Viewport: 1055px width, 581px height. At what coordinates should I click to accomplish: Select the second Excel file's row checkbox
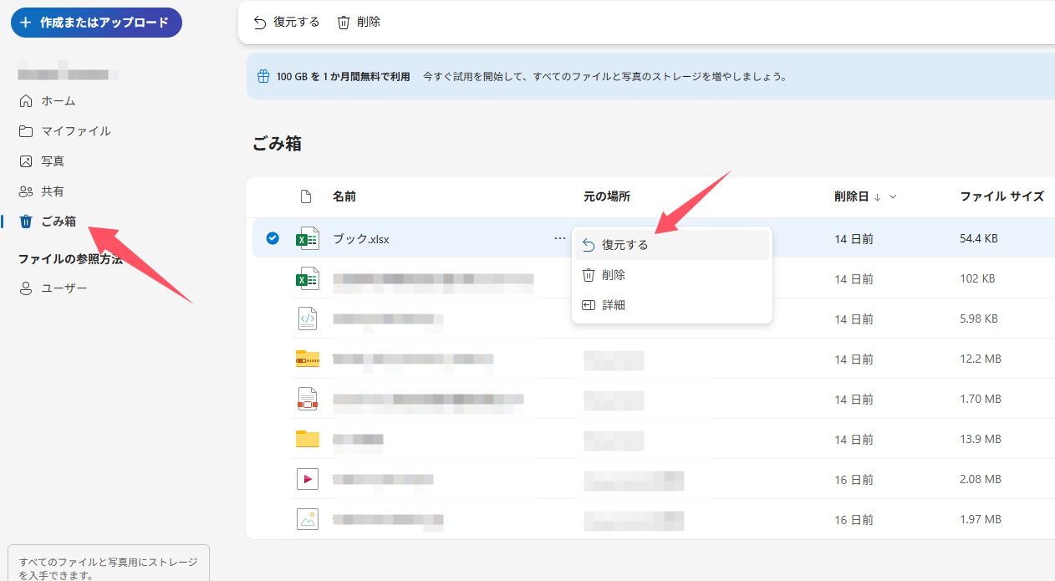[x=273, y=278]
